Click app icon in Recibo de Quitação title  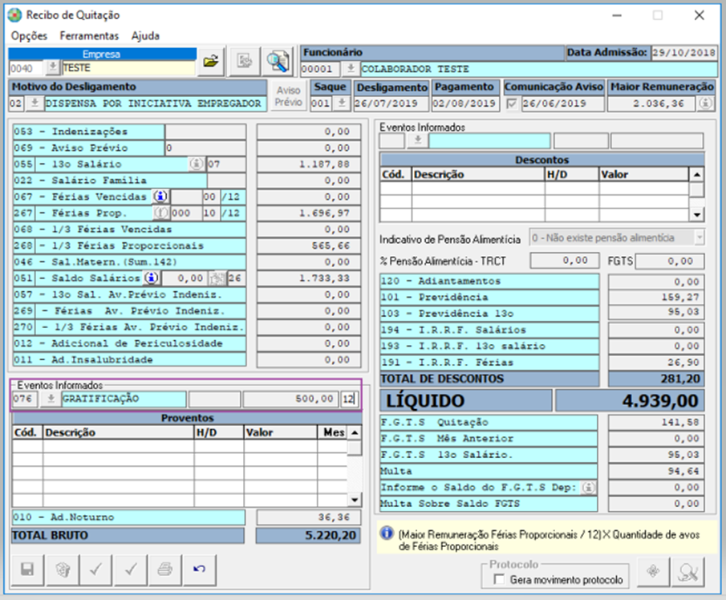tap(14, 15)
